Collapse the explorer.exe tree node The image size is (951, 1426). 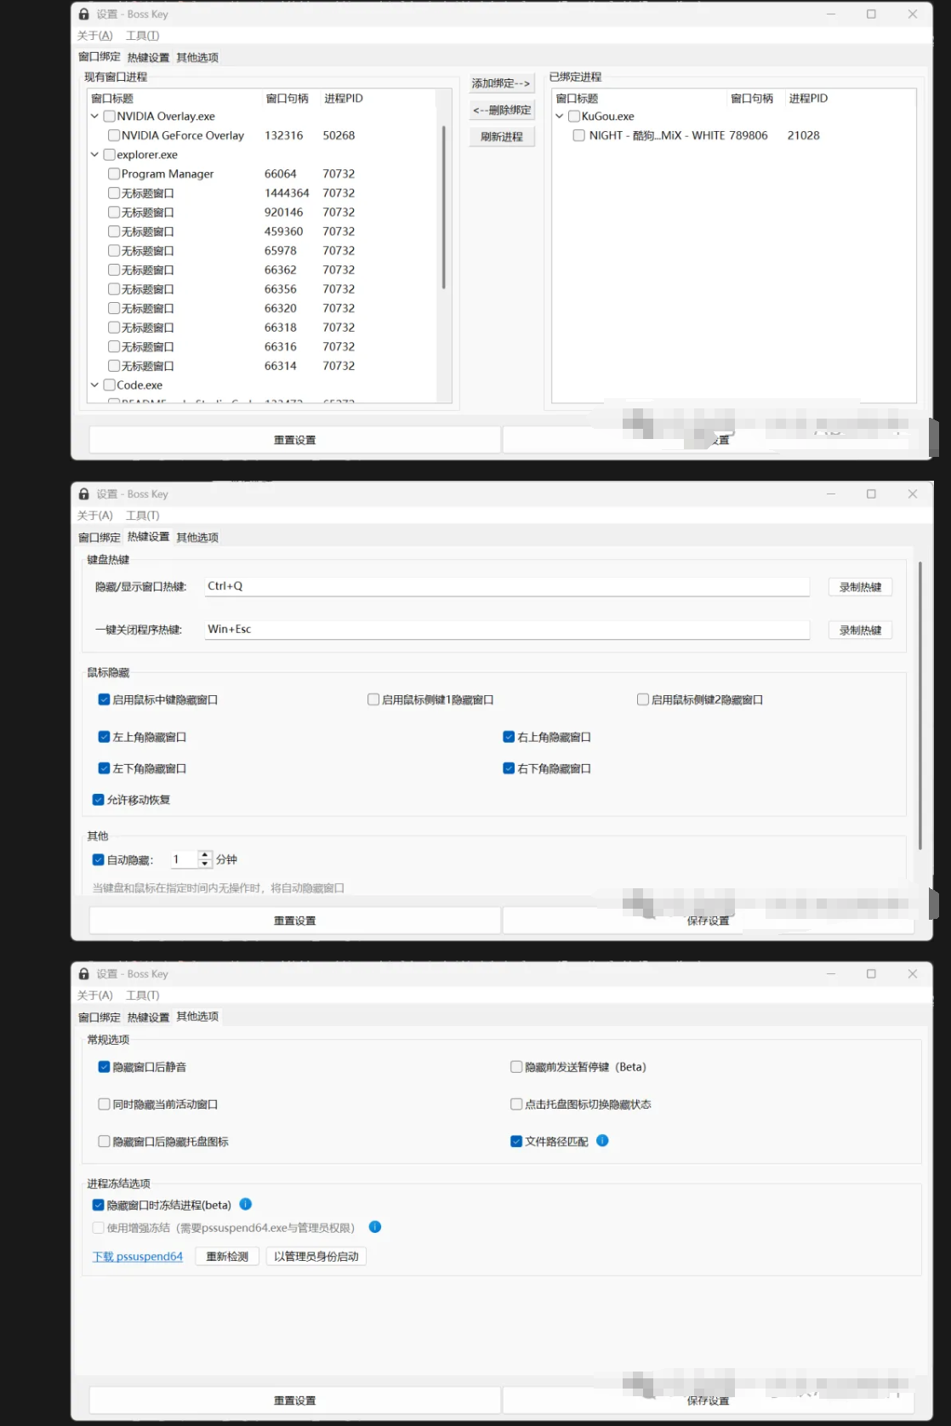[94, 155]
